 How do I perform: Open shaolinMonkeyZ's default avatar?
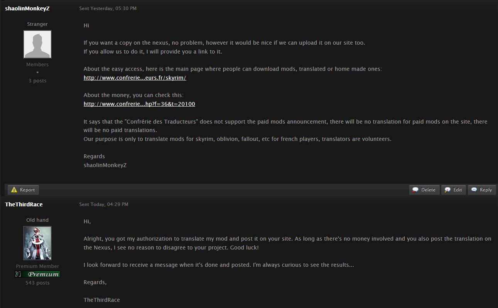tap(37, 44)
